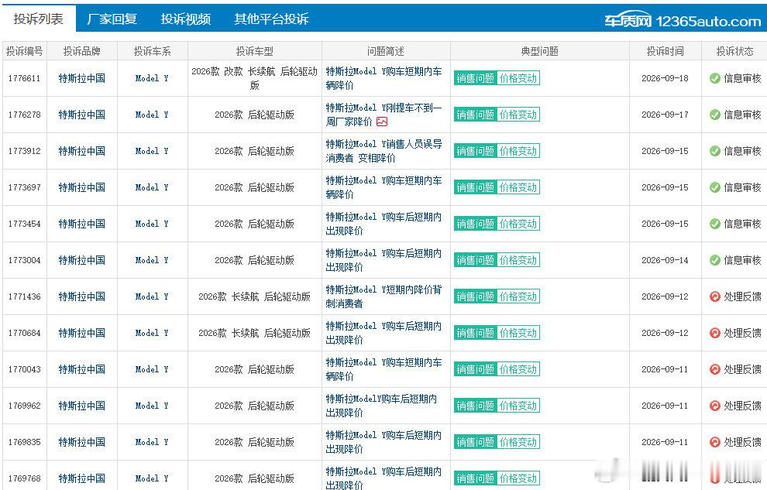This screenshot has width=767, height=490.
Task: Open problem description of complaint 1770684
Action: [383, 333]
